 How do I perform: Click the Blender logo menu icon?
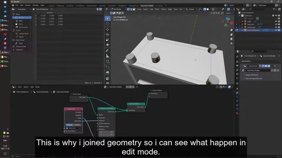click(13, 5)
